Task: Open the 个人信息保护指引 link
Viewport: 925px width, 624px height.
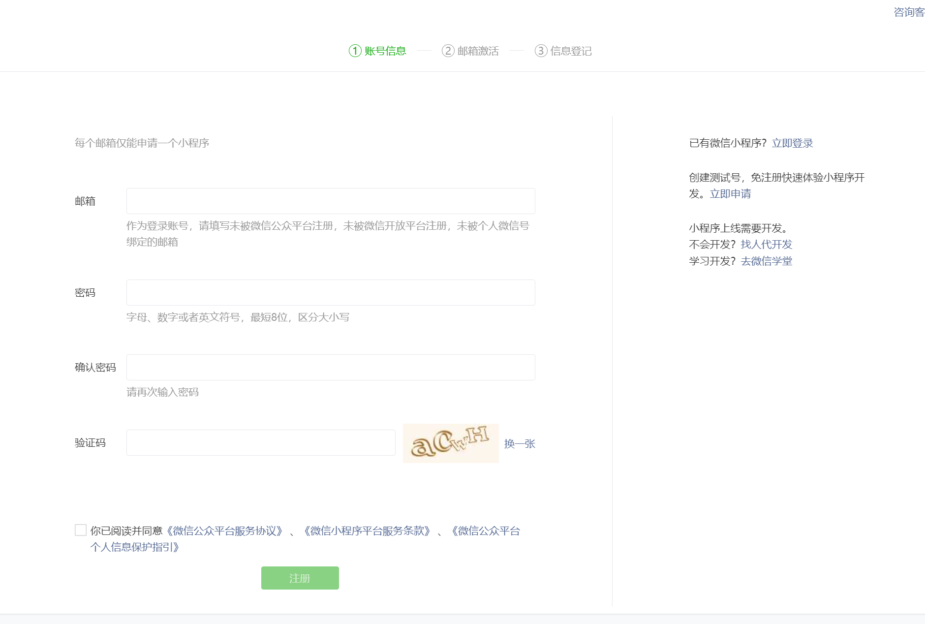Action: point(134,547)
